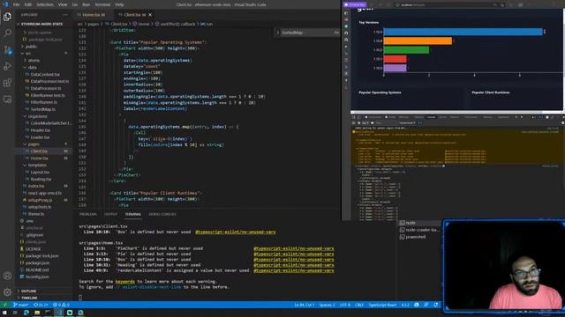
Task: Open tsconfig.json in the explorer
Action: click(37, 277)
